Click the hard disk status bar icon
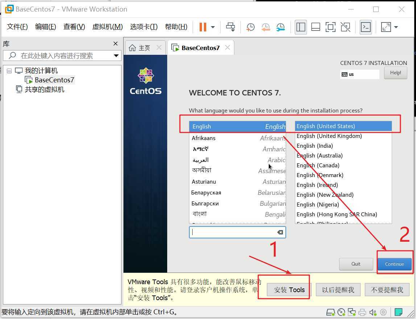 point(330,312)
